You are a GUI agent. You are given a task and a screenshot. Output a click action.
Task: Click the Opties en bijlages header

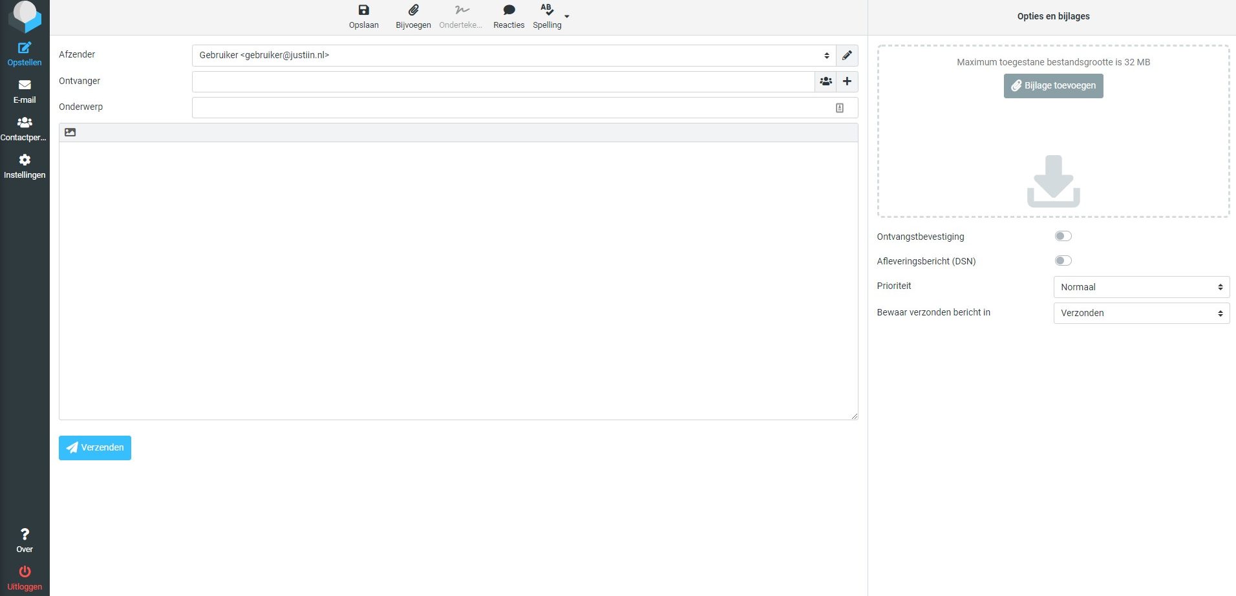[x=1053, y=16]
